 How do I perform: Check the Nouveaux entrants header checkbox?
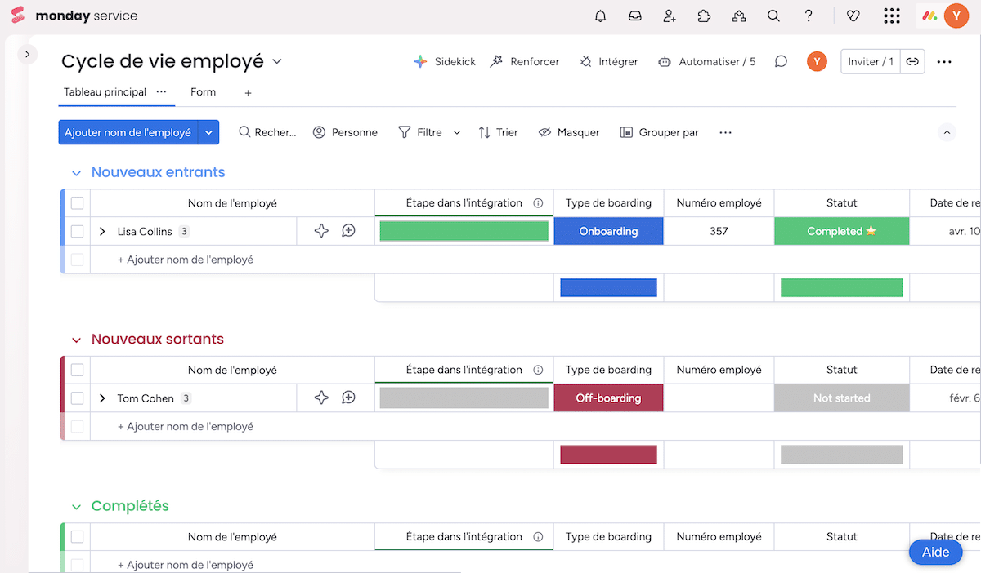(76, 202)
